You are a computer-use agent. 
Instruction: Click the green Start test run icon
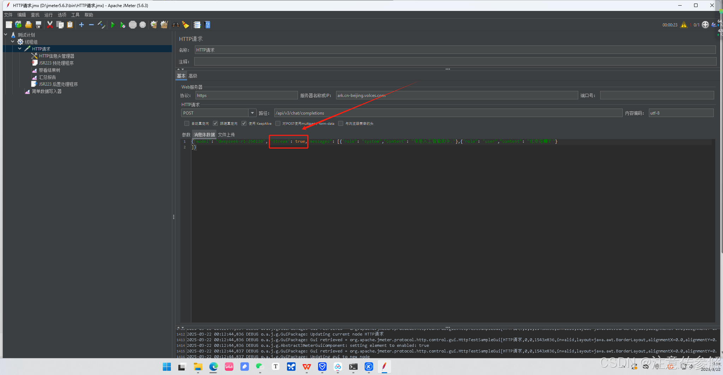point(113,25)
